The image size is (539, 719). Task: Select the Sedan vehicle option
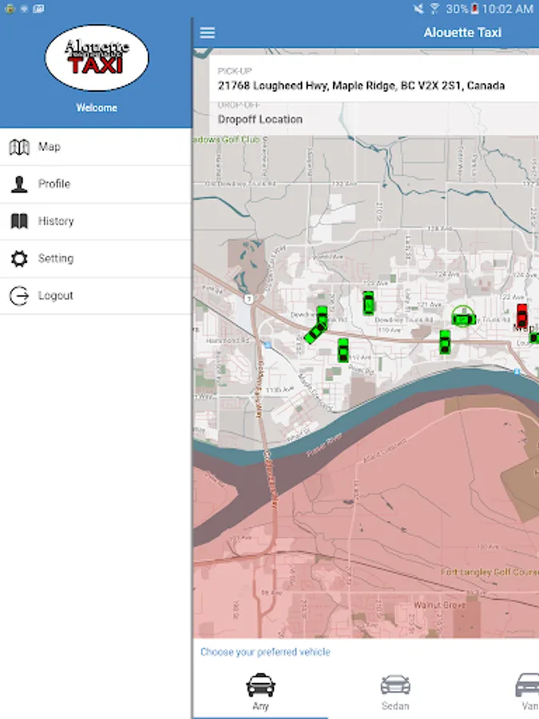tap(395, 691)
